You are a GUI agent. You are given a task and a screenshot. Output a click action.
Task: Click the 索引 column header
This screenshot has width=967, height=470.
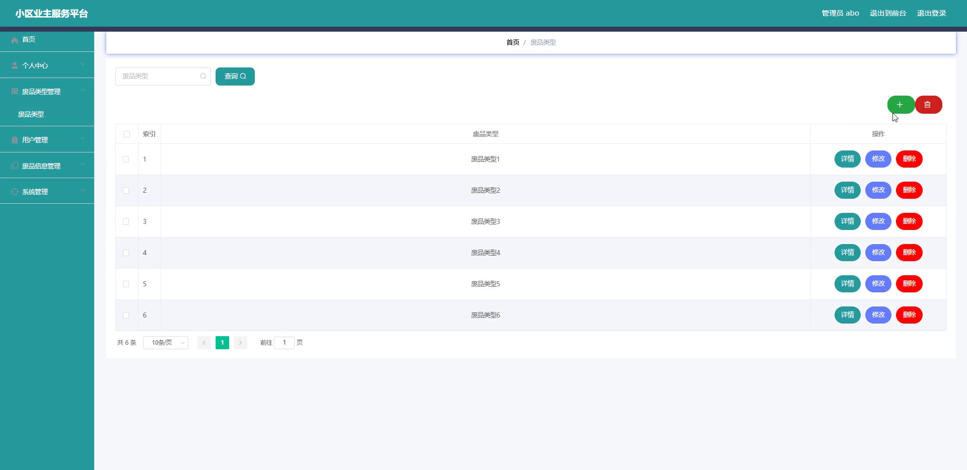149,134
